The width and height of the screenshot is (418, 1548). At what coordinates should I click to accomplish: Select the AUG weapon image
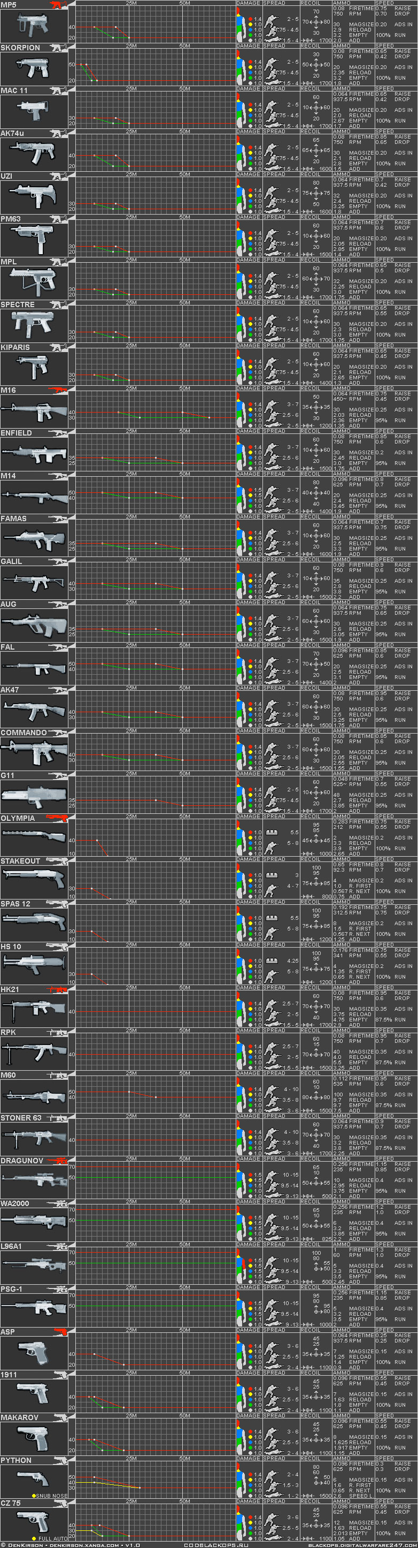pyautogui.click(x=34, y=625)
